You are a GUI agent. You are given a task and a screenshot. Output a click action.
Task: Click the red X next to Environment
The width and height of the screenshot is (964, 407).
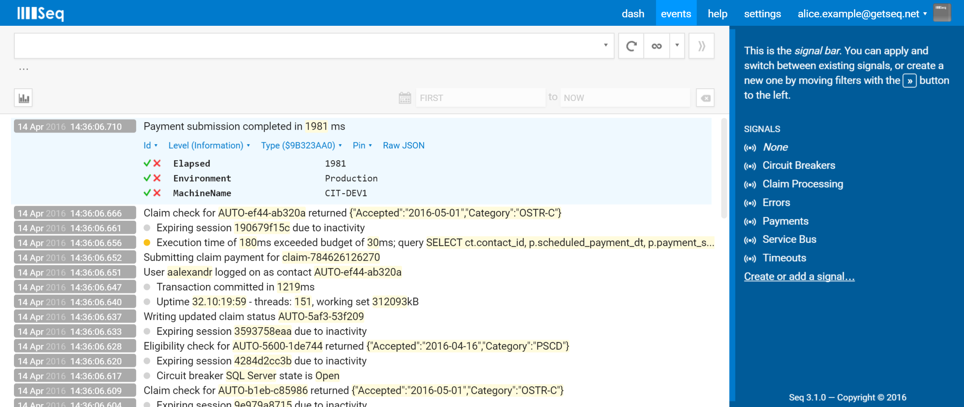click(157, 178)
